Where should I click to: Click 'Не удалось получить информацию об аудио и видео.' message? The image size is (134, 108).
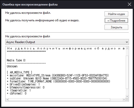coord(42,20)
